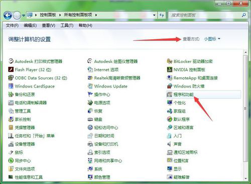Open the Windows 防火墙 icon
The height and width of the screenshot is (184, 251).
(x=170, y=86)
